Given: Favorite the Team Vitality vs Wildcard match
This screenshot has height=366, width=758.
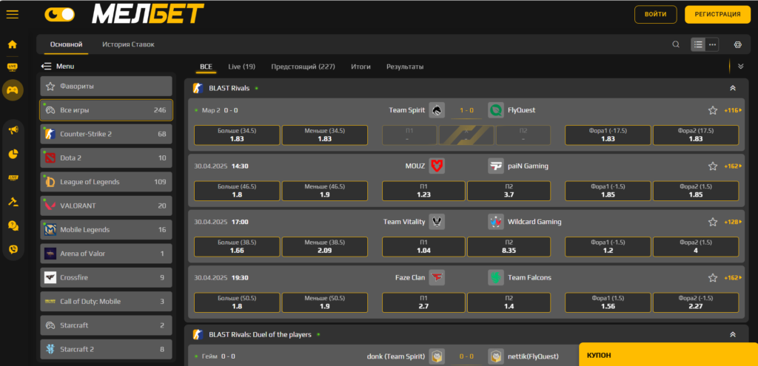Looking at the screenshot, I should point(713,222).
